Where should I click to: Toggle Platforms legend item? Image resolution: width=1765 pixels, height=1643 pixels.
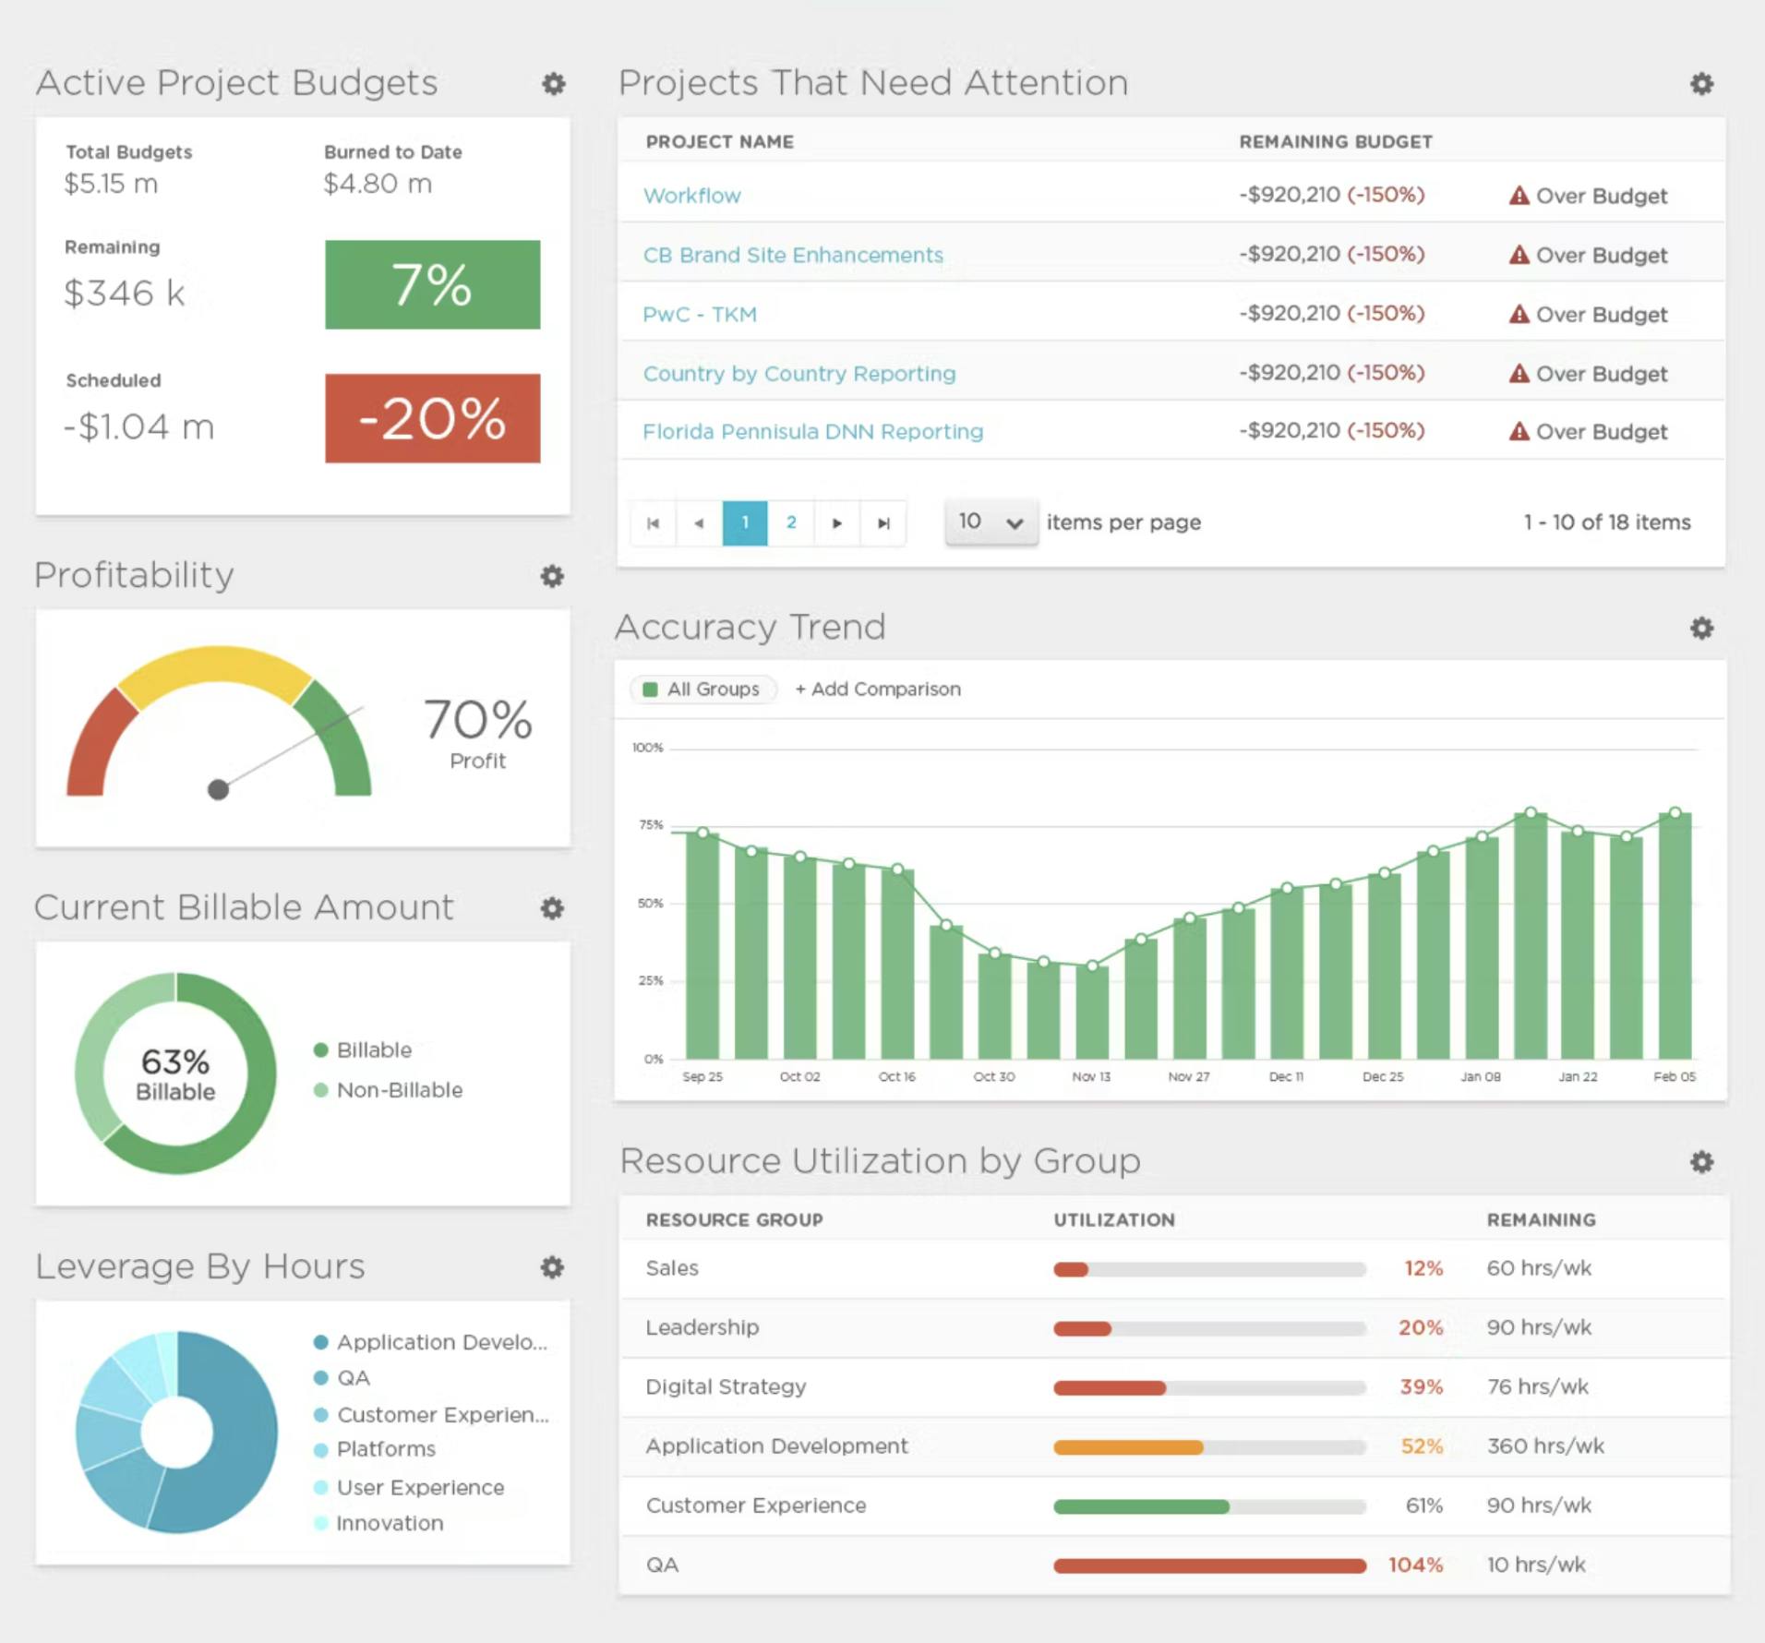click(x=375, y=1449)
